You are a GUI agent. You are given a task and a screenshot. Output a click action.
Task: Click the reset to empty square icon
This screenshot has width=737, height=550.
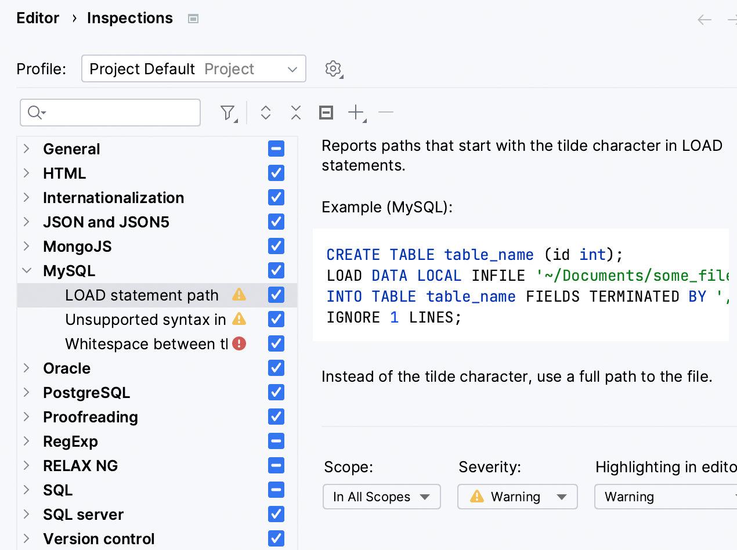(x=326, y=113)
